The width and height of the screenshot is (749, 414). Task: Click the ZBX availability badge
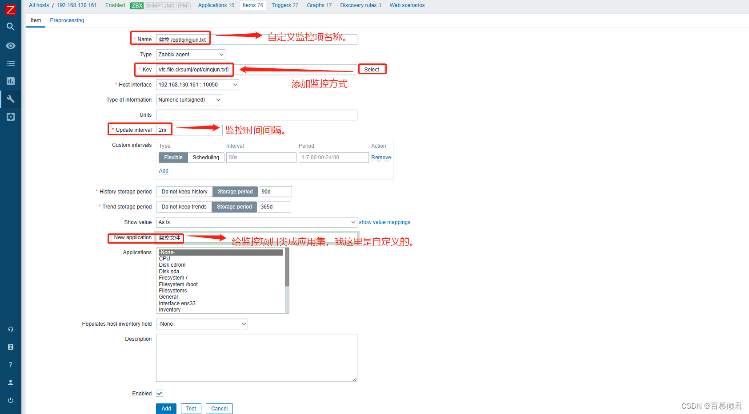[x=137, y=6]
